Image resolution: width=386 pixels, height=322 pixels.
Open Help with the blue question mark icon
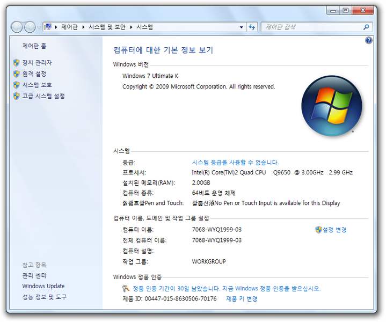pos(368,40)
